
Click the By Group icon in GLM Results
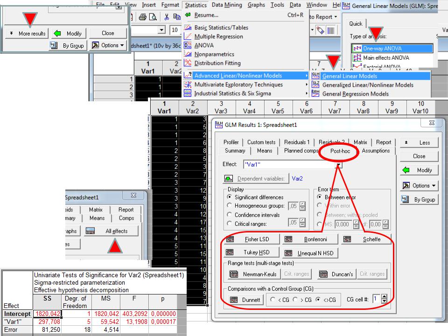click(x=406, y=199)
